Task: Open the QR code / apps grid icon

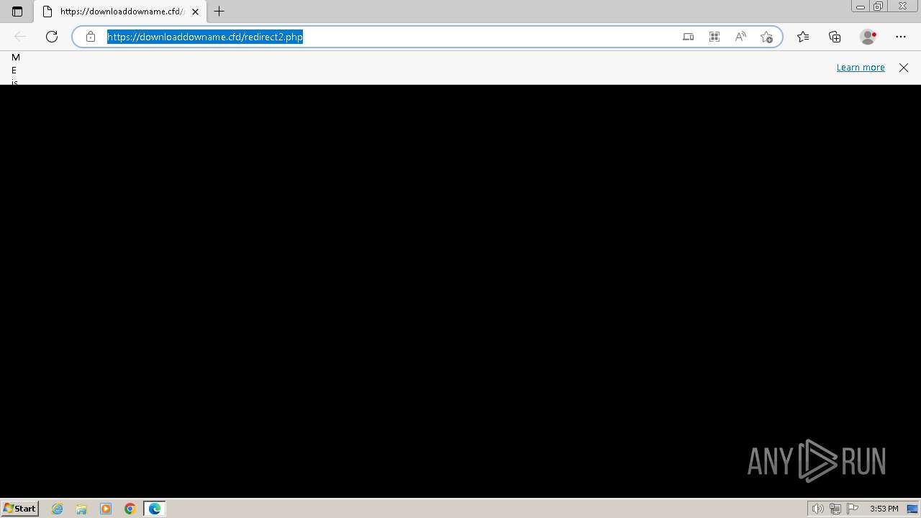Action: point(714,37)
